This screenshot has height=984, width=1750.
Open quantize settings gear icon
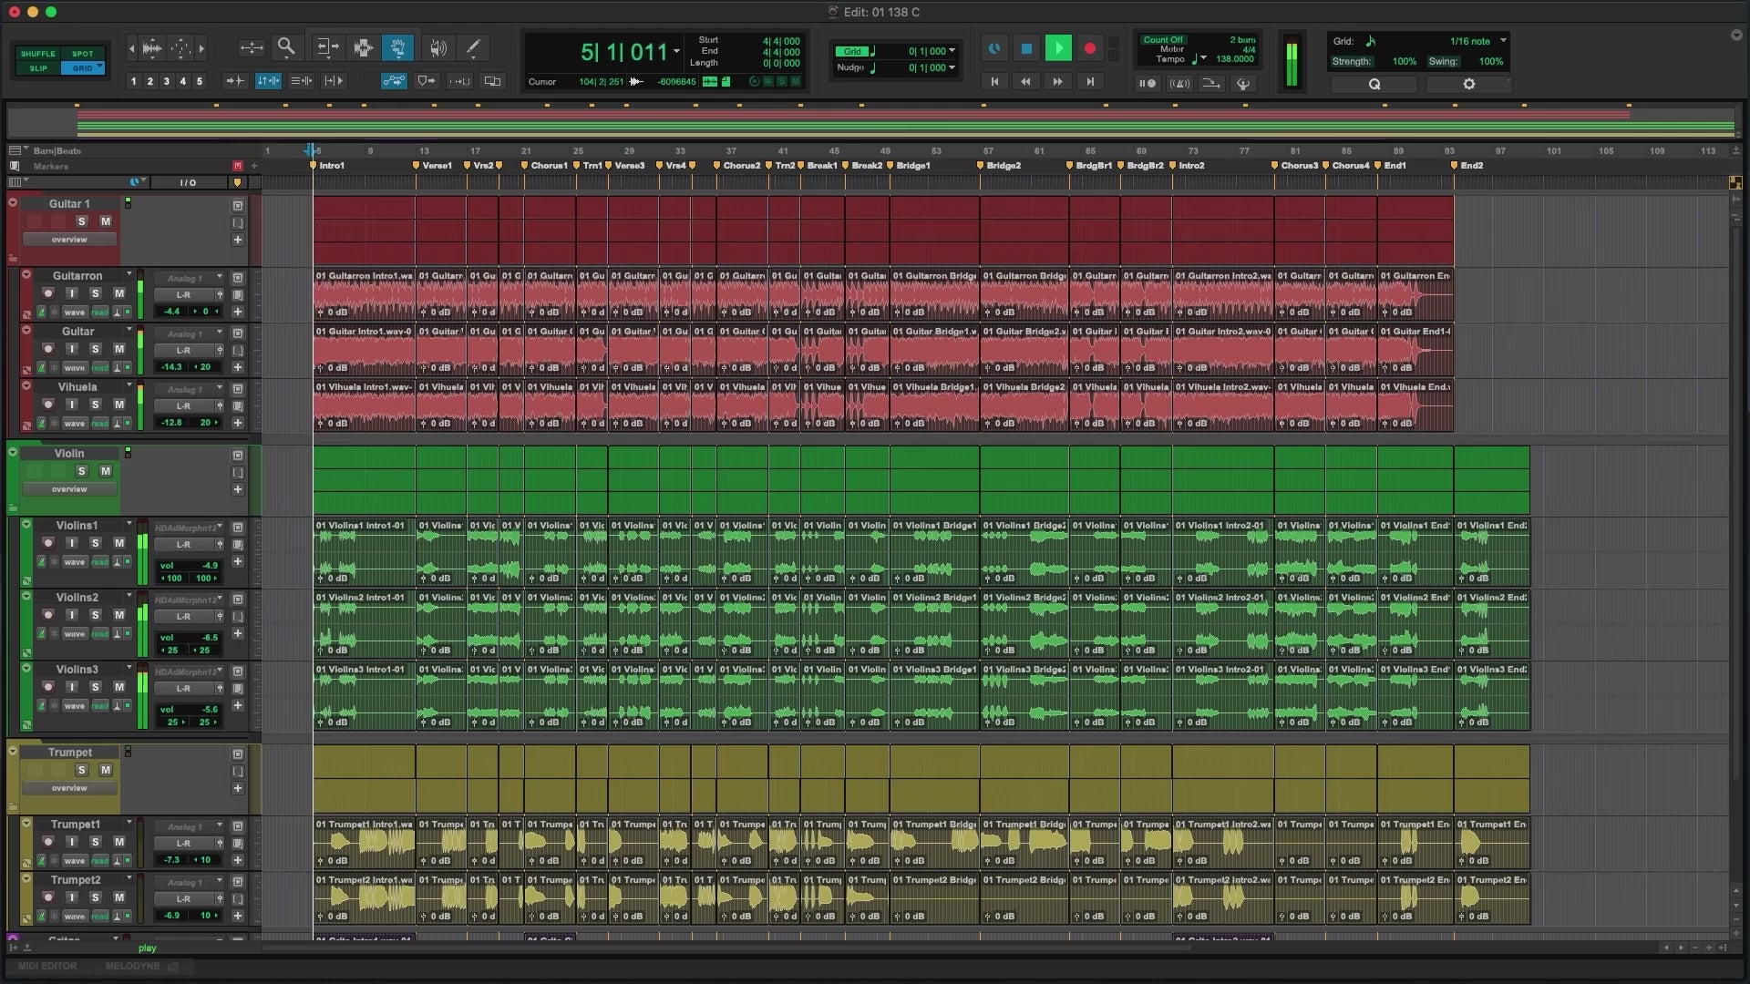point(1468,84)
